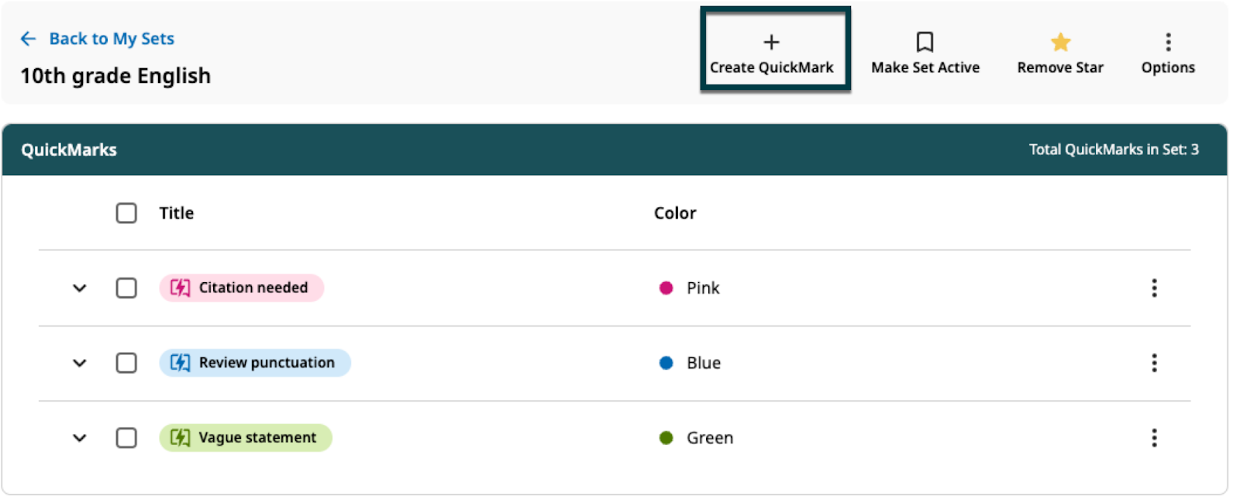
Task: Click the Citation needed QuickMark tag
Action: coord(242,288)
